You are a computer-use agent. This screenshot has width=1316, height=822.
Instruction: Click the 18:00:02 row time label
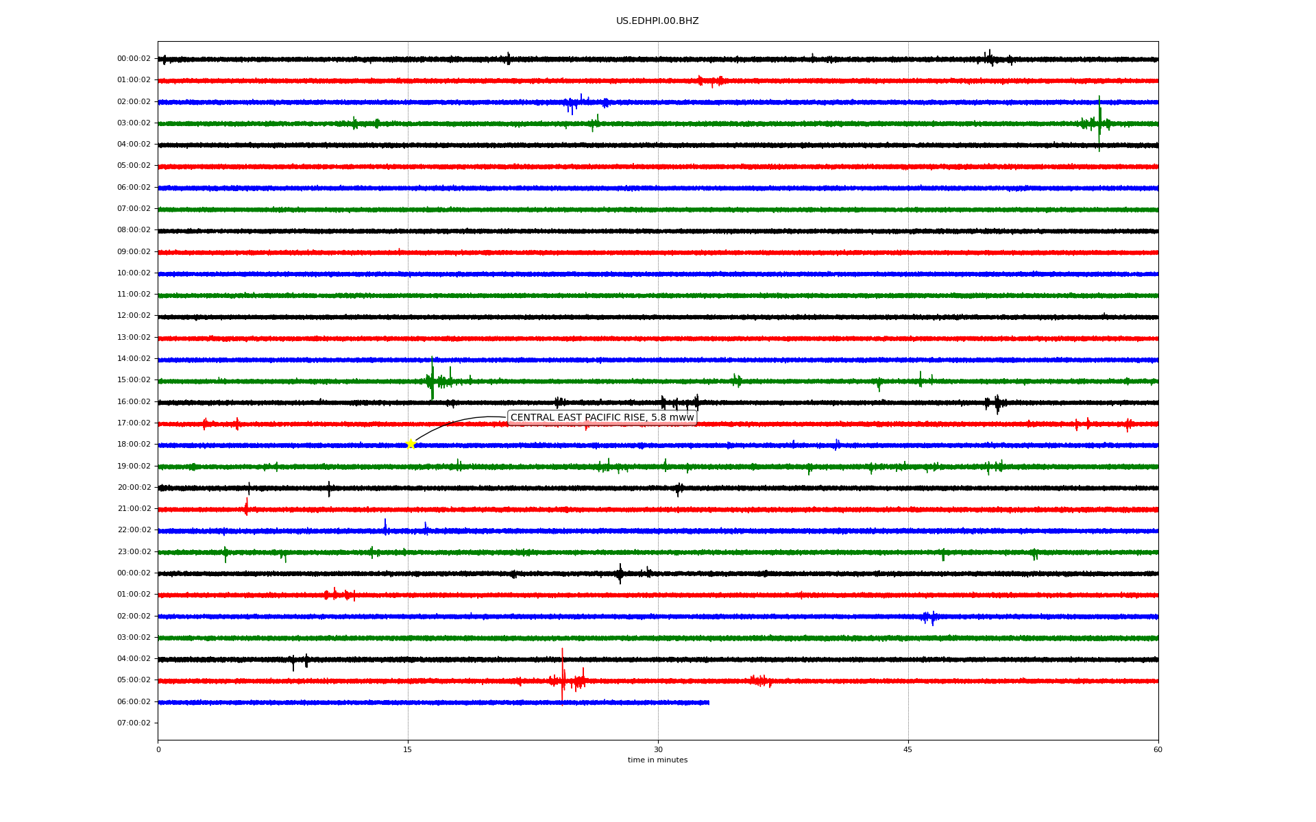[x=134, y=445]
